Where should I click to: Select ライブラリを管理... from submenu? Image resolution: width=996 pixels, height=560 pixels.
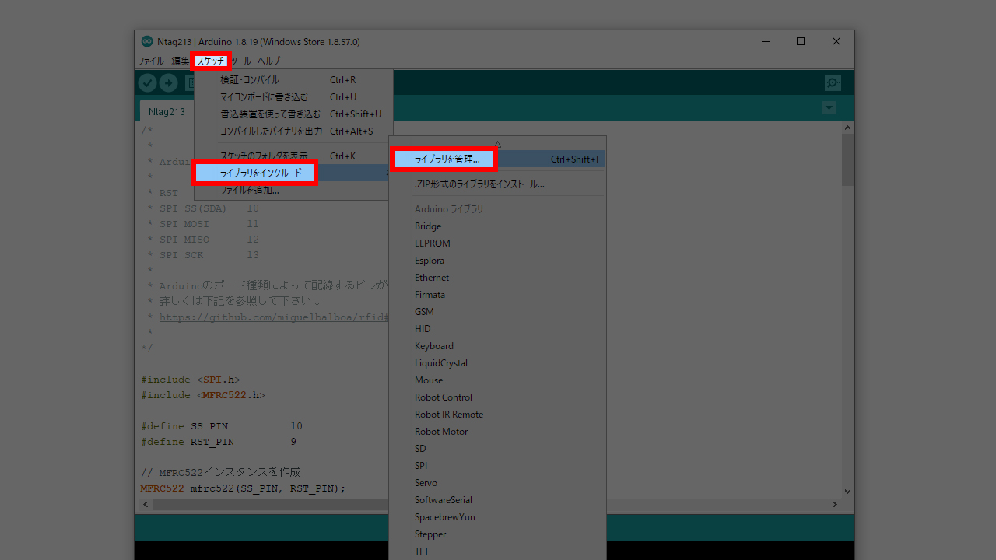447,159
